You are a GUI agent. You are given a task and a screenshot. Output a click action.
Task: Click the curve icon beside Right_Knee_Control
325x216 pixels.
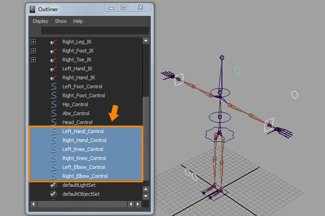click(x=54, y=158)
